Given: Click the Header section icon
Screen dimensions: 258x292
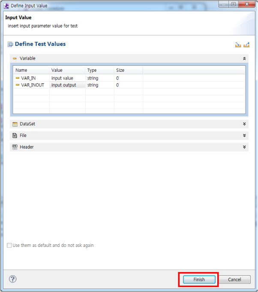Looking at the screenshot, I should pos(15,147).
